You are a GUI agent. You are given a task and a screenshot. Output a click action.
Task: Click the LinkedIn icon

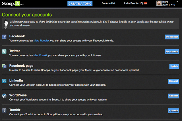click(x=4, y=81)
